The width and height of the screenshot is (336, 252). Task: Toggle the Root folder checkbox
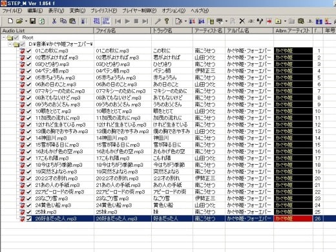[16, 37]
